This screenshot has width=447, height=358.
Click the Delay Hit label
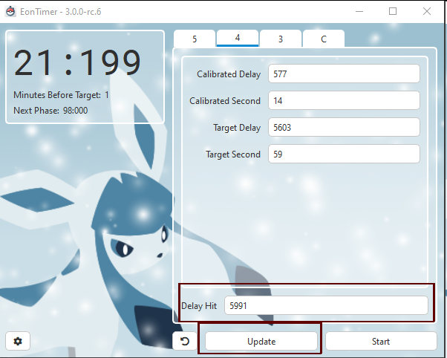199,306
